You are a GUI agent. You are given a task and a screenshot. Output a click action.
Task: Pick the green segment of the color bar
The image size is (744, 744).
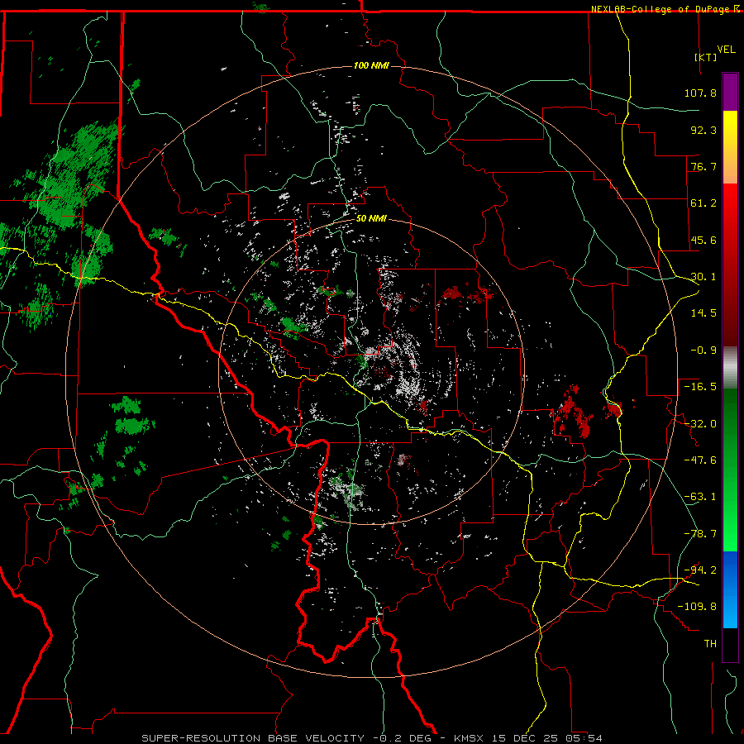730,470
